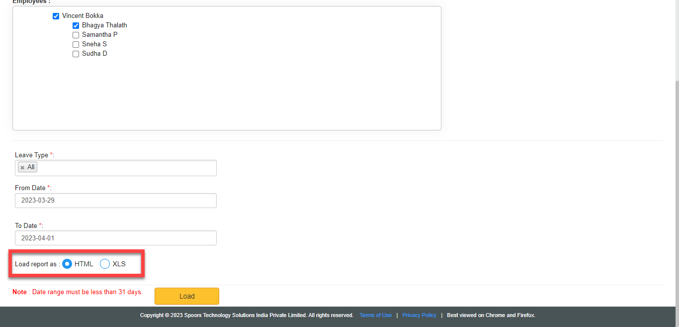Viewport: 679px width, 327px height.
Task: Choose the XLS report format radio
Action: coord(105,264)
